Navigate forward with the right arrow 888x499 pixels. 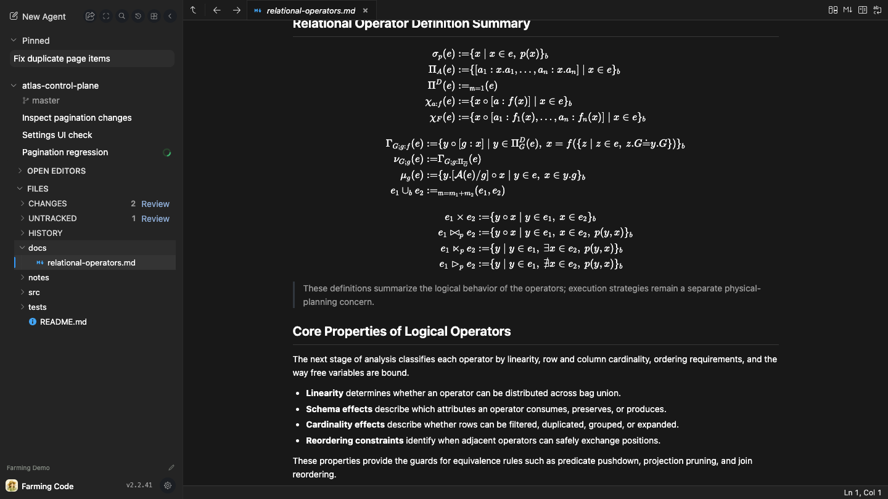coord(237,10)
